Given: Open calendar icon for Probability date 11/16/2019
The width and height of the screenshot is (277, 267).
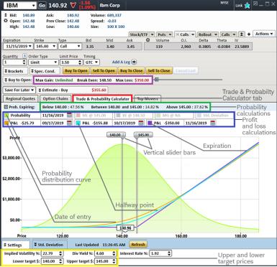Looking at the screenshot, I should pos(69,116).
